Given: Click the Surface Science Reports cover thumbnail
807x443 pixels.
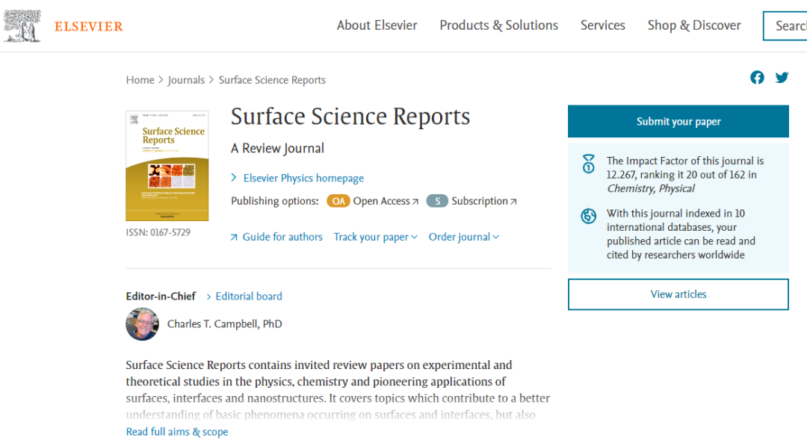Looking at the screenshot, I should (x=167, y=166).
